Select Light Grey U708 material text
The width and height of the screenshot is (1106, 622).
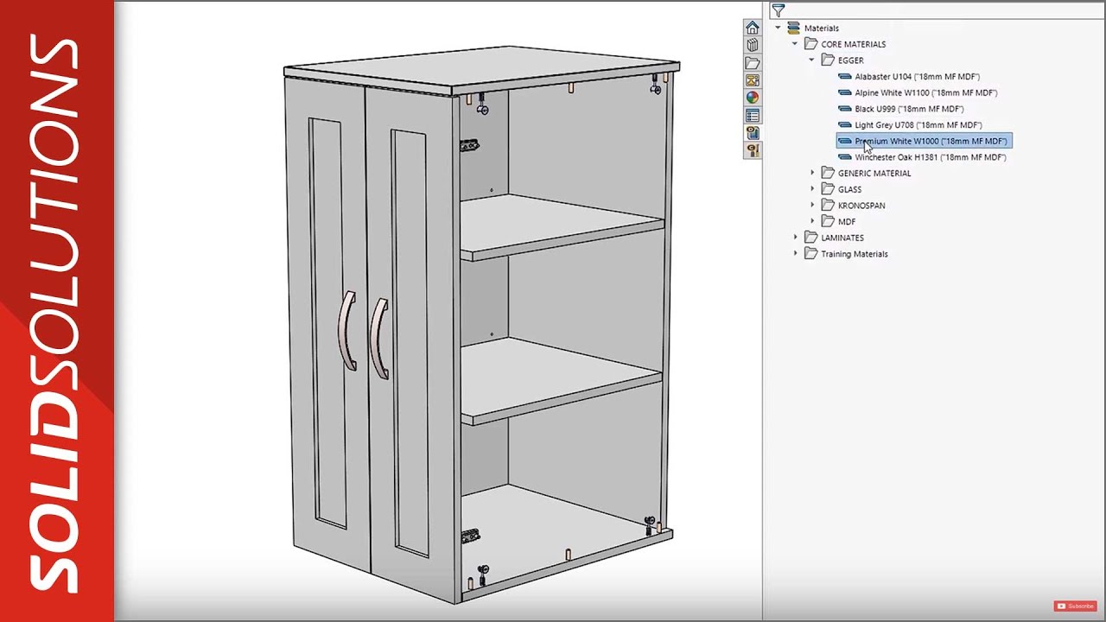coord(918,125)
